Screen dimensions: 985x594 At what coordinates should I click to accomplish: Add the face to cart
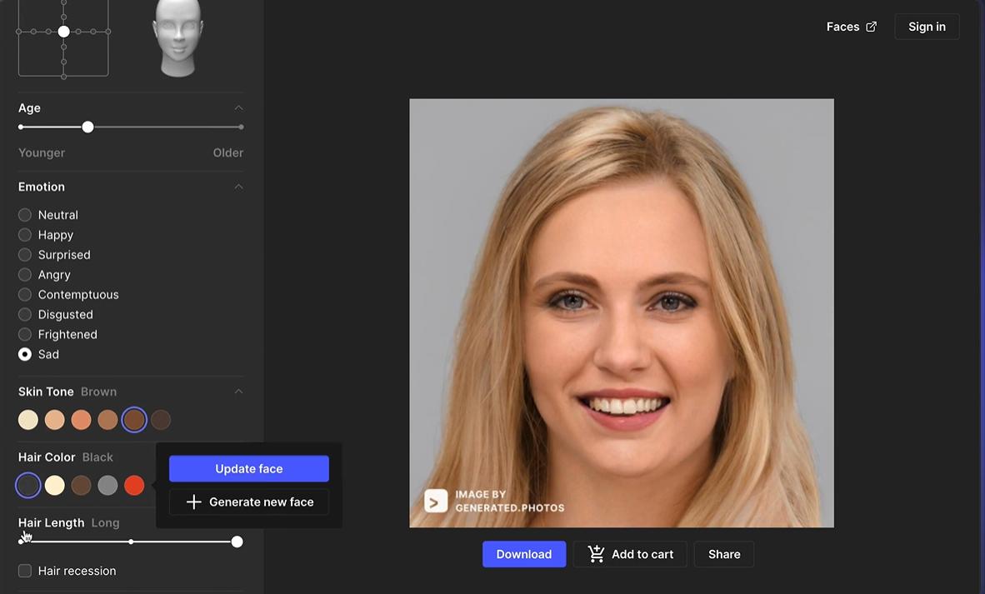click(x=630, y=554)
